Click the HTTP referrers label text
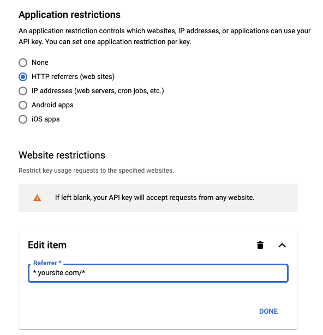Image resolution: width=323 pixels, height=335 pixels. point(73,76)
